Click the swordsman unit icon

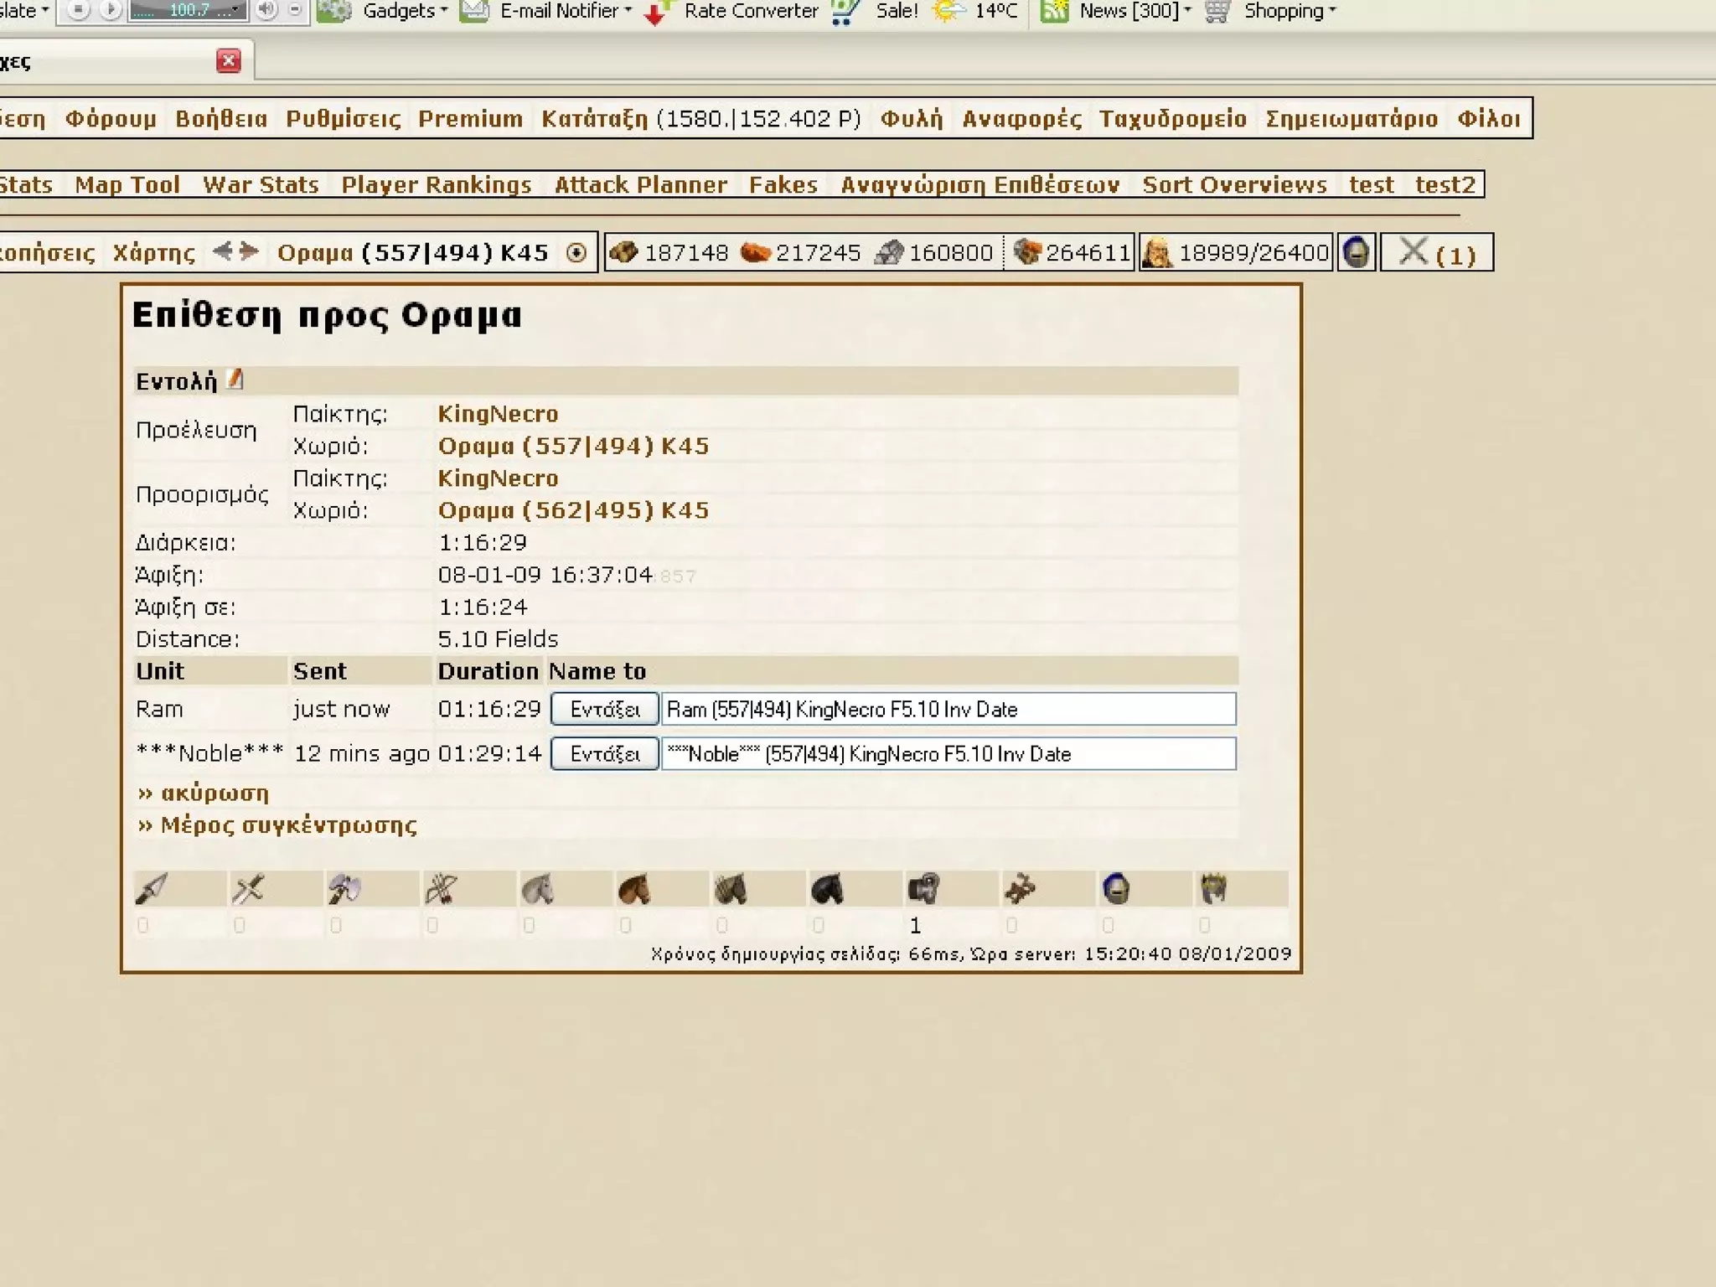coord(248,889)
